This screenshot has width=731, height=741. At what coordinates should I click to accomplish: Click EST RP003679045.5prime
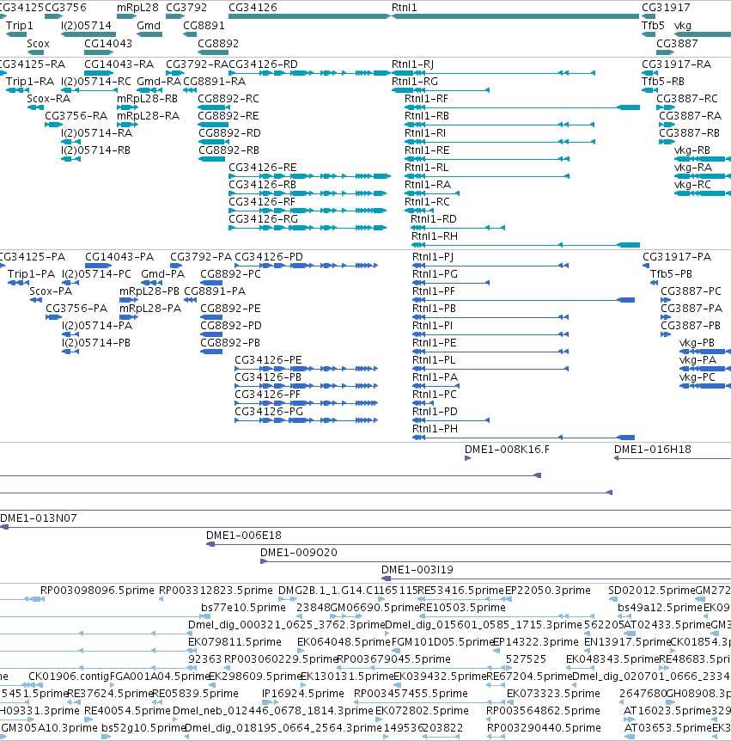393,659
